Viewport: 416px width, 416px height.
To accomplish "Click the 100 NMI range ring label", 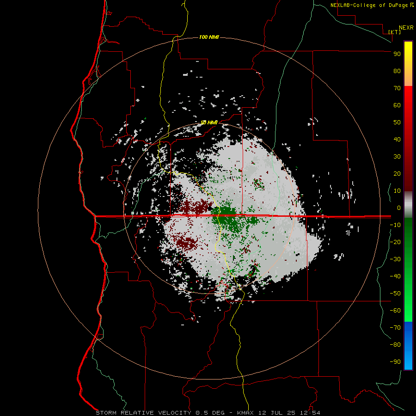I will tap(209, 37).
